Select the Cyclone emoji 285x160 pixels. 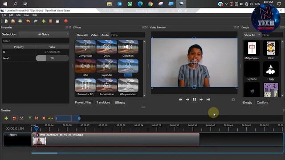tap(252, 71)
